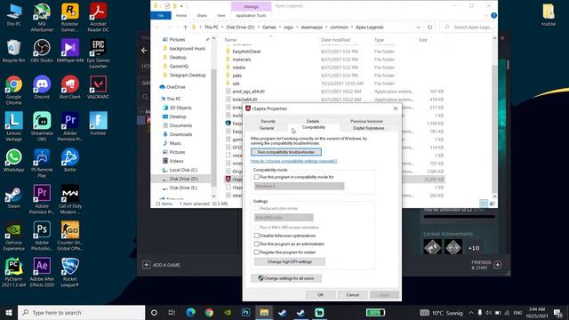The image size is (569, 320).
Task: Open PS Remote Play desktop icon
Action: point(42,163)
